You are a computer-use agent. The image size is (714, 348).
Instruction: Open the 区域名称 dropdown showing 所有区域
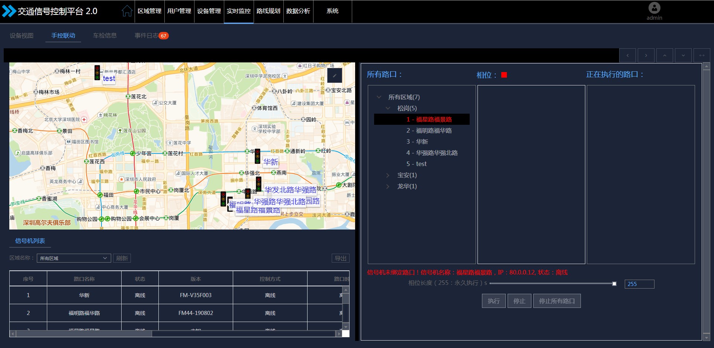click(x=74, y=258)
